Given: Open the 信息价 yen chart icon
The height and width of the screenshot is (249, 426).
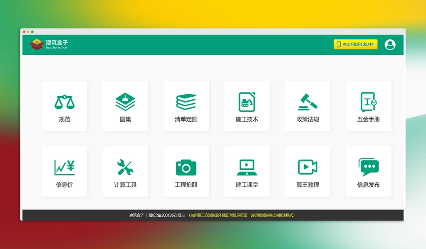Looking at the screenshot, I should point(64,167).
